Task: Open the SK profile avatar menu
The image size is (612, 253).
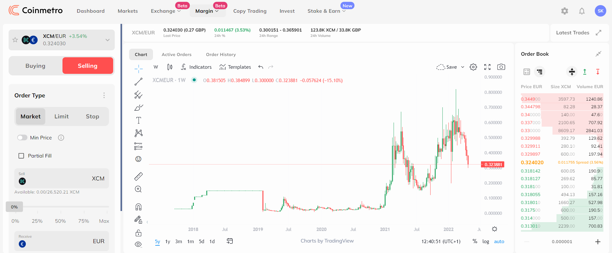Action: 601,11
